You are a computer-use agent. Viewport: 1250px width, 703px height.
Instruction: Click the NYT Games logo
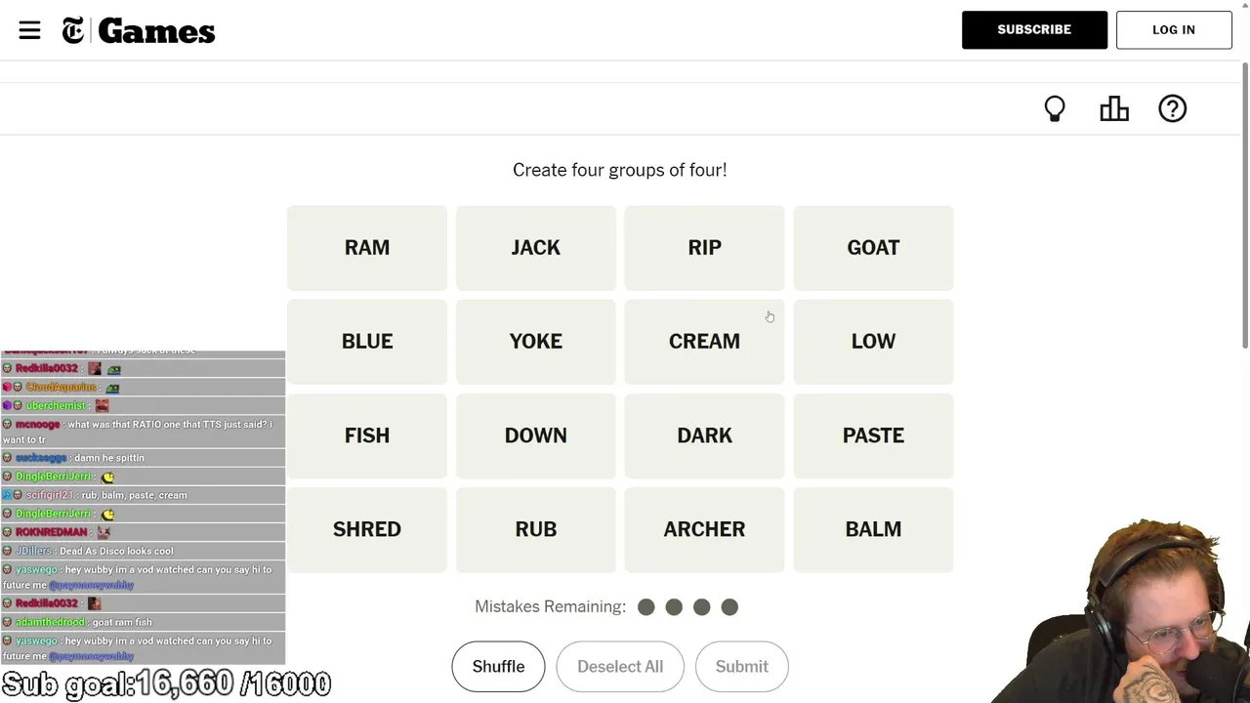click(x=139, y=31)
